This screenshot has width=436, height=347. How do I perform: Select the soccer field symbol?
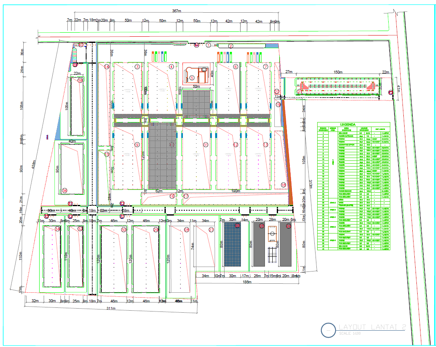click(273, 234)
